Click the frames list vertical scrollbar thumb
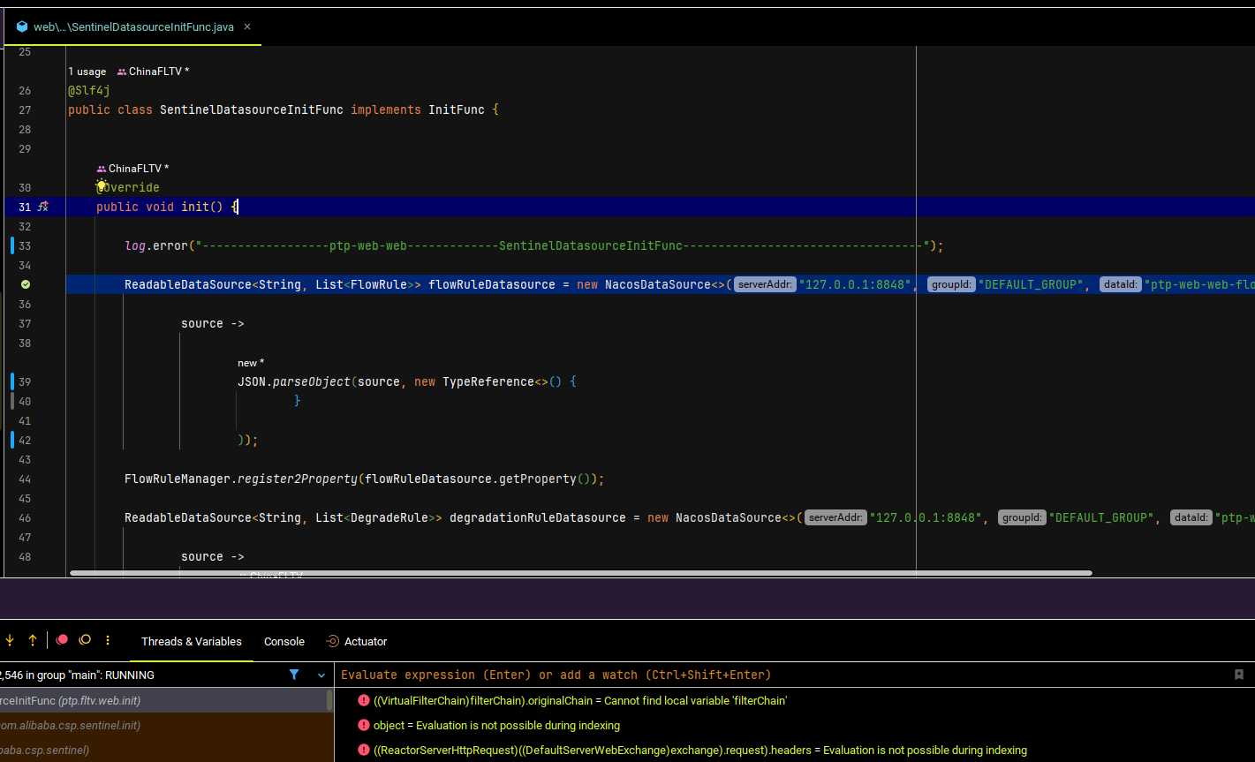1255x762 pixels. 330,699
